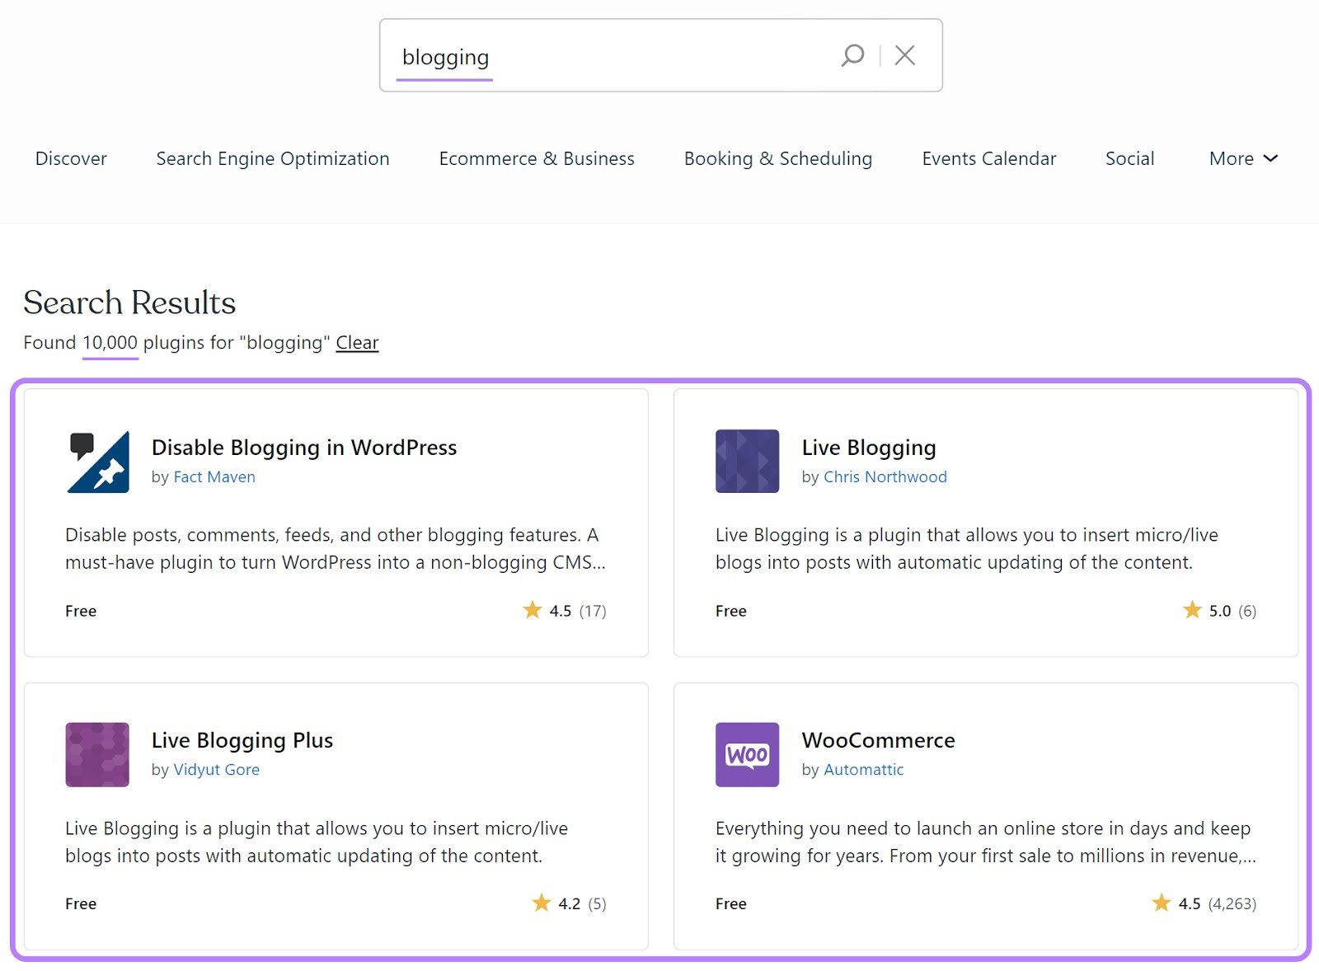Click the star rating on Live Blogging Plus card
Viewport: 1319px width, 971px height.
point(541,903)
